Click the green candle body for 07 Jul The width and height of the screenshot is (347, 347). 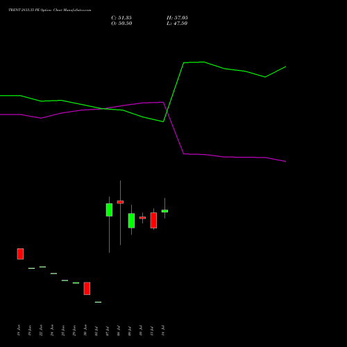pyautogui.click(x=109, y=210)
